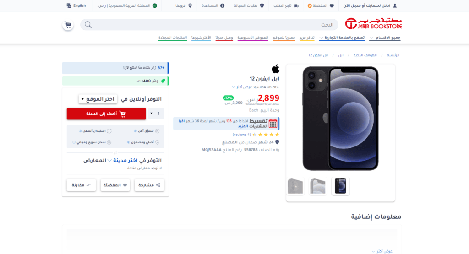Click the installment calendar icon
Screen dimensions: 469x254
(273, 123)
